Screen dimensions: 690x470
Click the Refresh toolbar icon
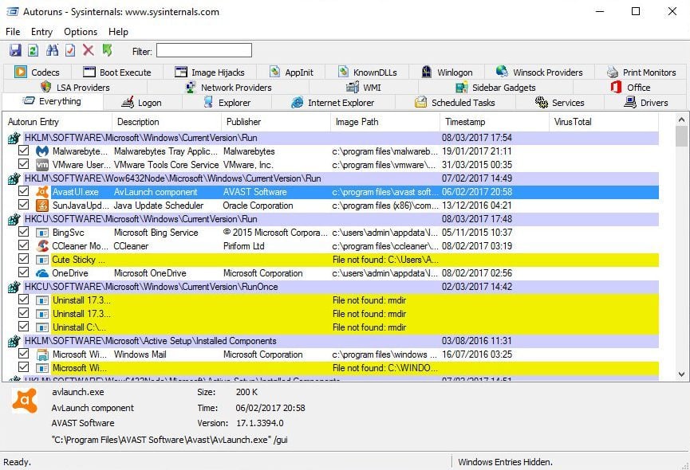tap(33, 51)
